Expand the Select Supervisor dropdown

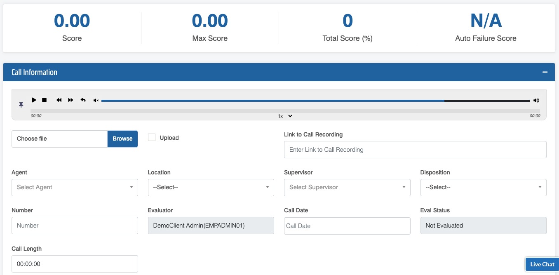[x=347, y=187]
